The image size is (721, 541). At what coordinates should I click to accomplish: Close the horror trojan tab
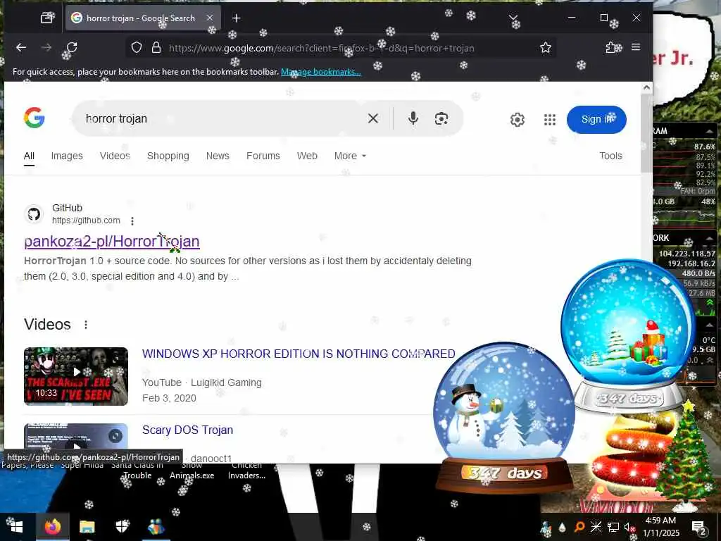point(210,18)
